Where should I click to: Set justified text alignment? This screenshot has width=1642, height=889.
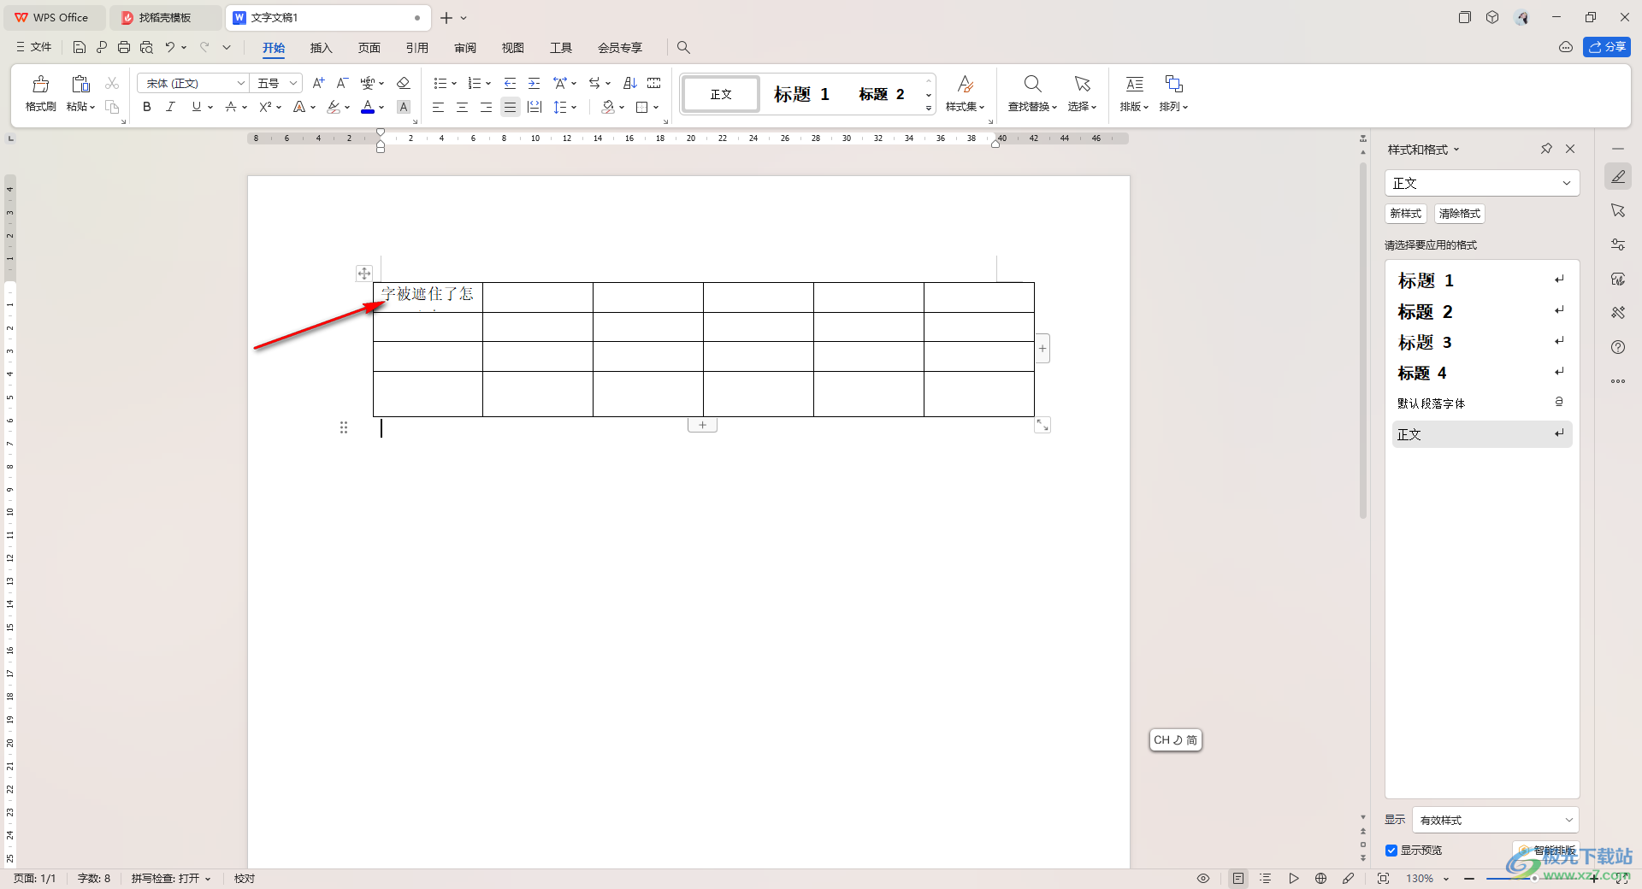click(510, 107)
